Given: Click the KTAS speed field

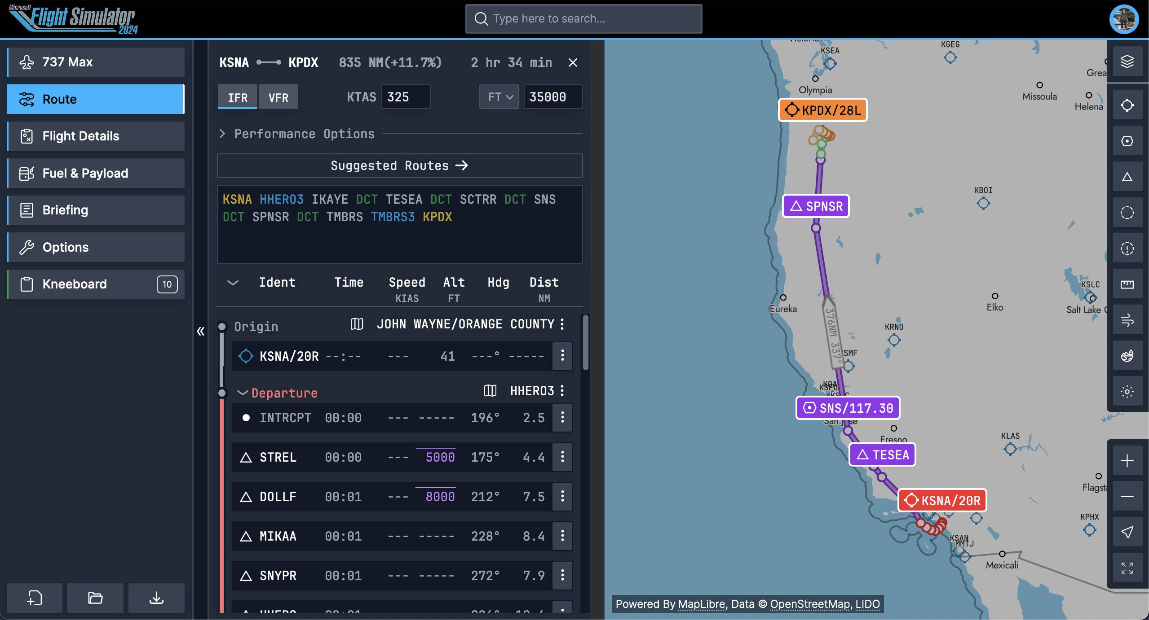Looking at the screenshot, I should click(406, 97).
